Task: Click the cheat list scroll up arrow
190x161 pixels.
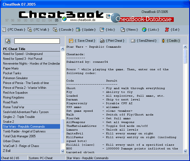Action: (63, 49)
